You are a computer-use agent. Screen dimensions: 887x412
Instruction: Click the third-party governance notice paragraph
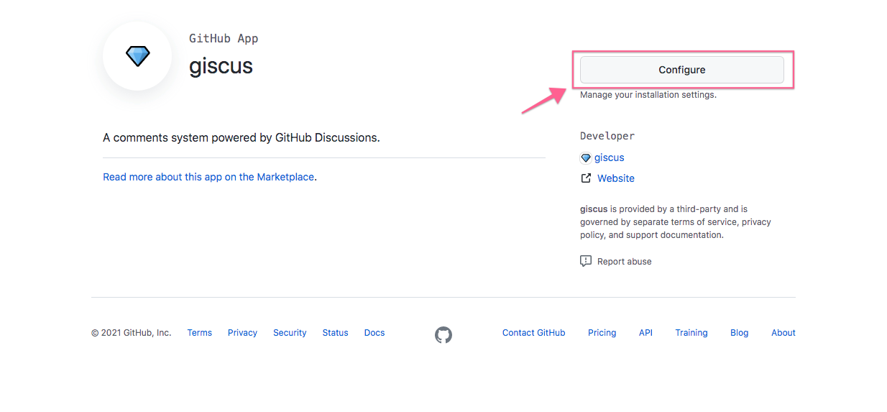(676, 222)
